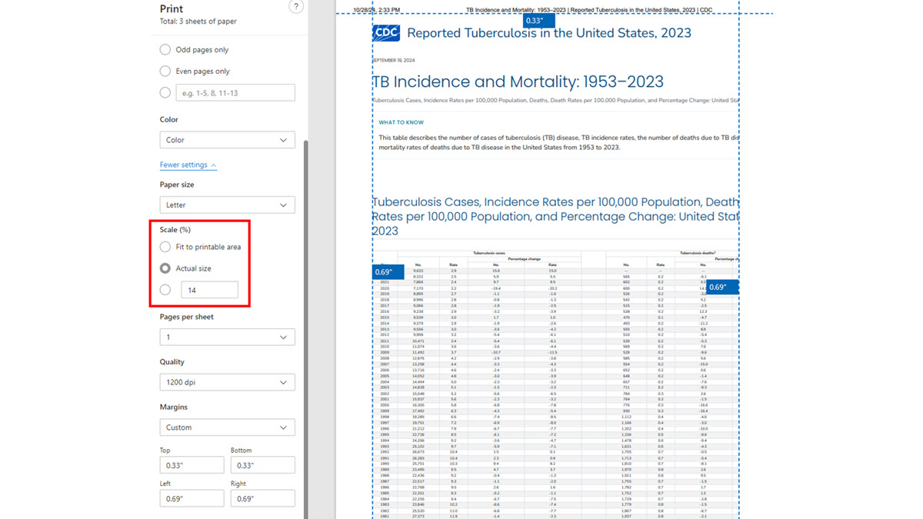Collapse options with Fewer settings link
Screen dimensions: 923x519
(188, 165)
